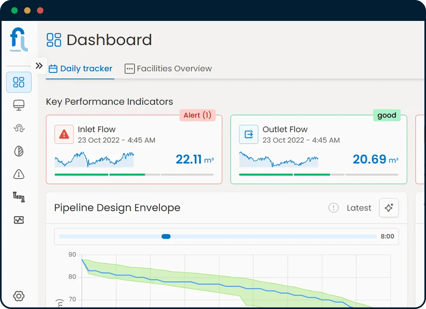Expand the sidebar with double chevron
Image resolution: width=426 pixels, height=309 pixels.
tap(39, 66)
